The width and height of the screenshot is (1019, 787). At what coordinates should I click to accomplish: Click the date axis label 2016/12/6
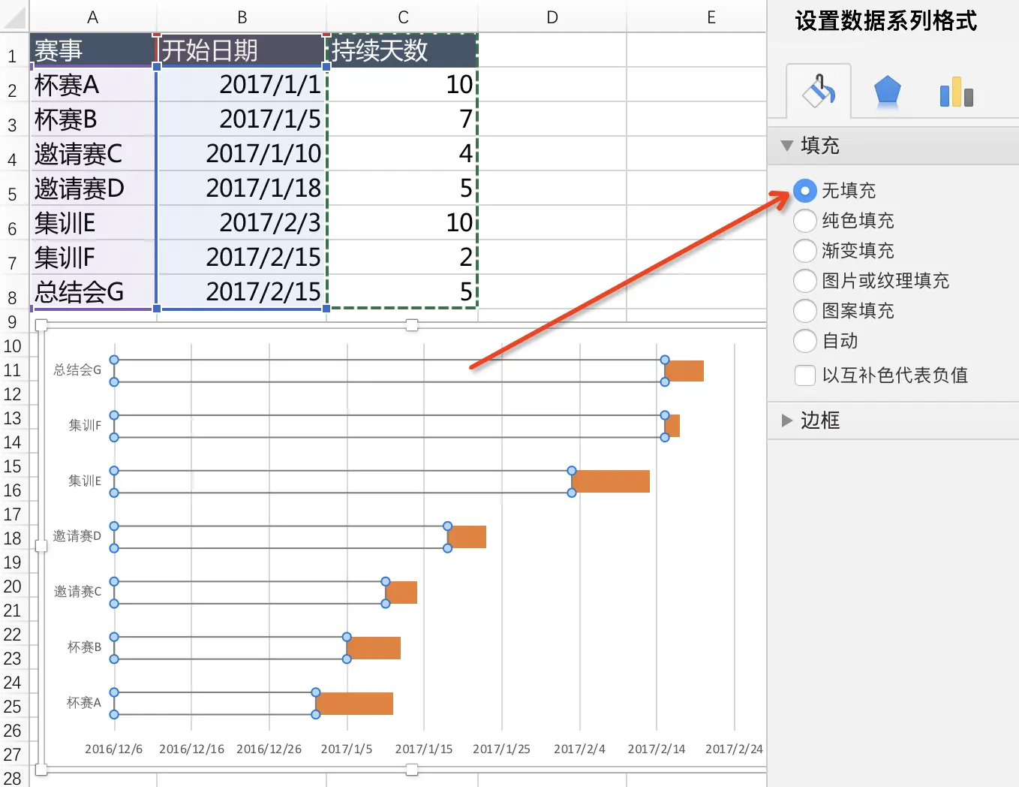click(113, 749)
